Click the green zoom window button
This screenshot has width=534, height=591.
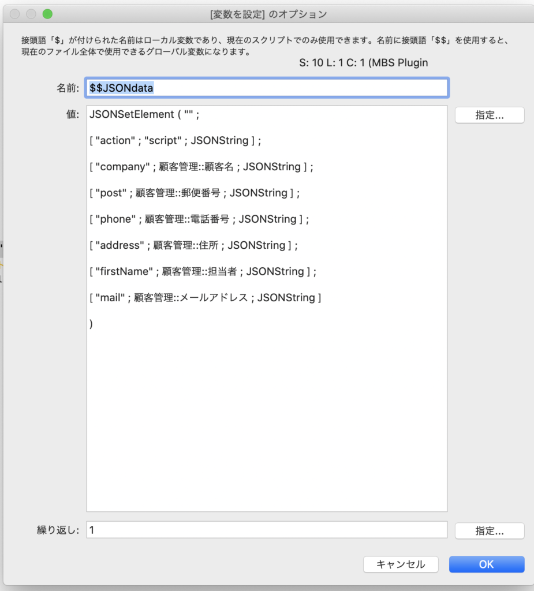pyautogui.click(x=47, y=14)
